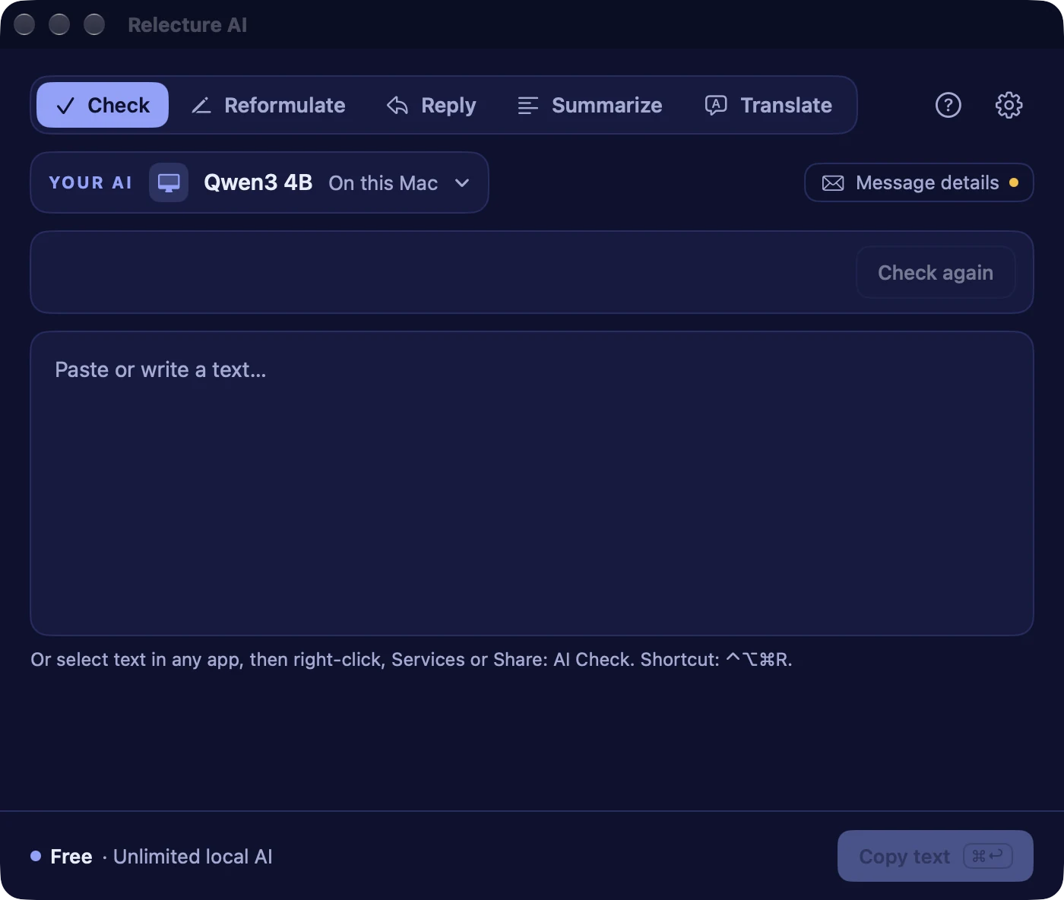Switch to the Summarize tab

click(x=590, y=105)
